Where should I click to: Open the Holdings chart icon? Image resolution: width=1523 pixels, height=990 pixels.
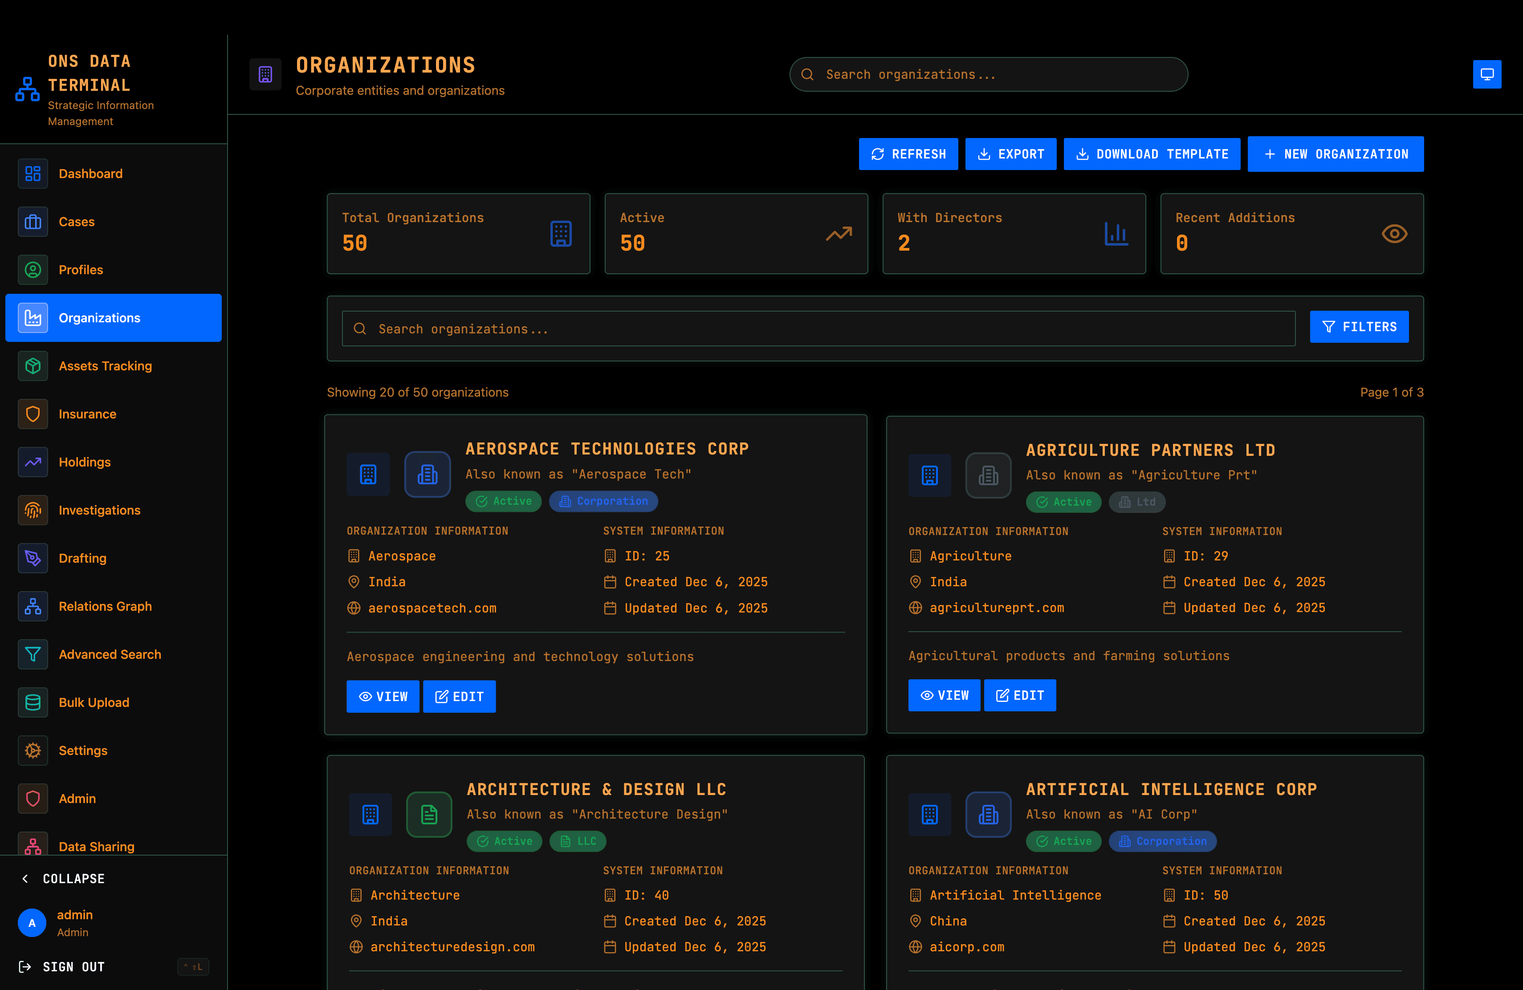tap(33, 462)
